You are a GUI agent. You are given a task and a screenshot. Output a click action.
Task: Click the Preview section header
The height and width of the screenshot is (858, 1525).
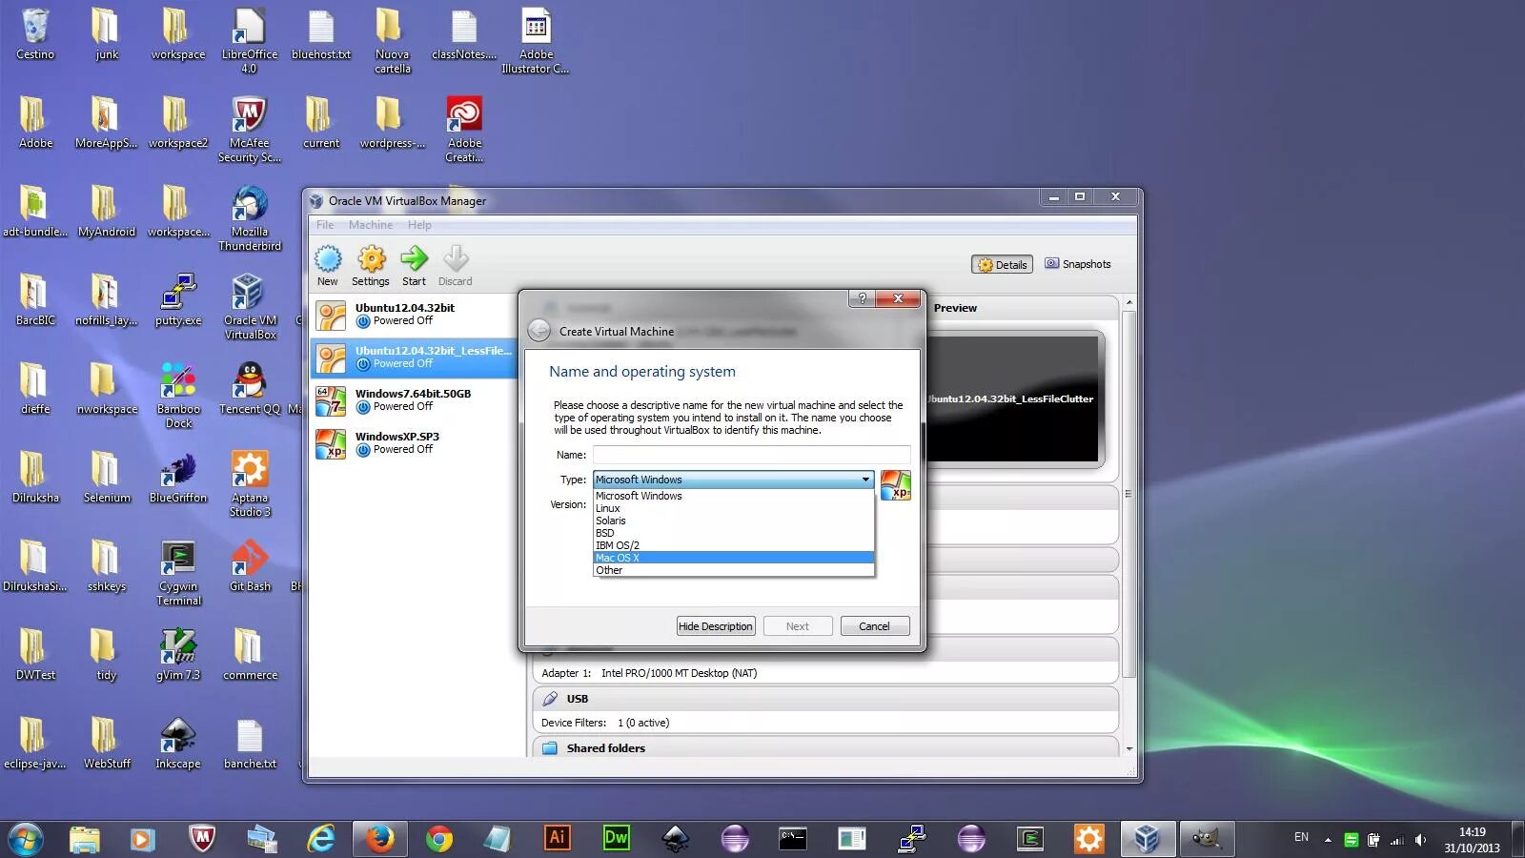(1021, 308)
